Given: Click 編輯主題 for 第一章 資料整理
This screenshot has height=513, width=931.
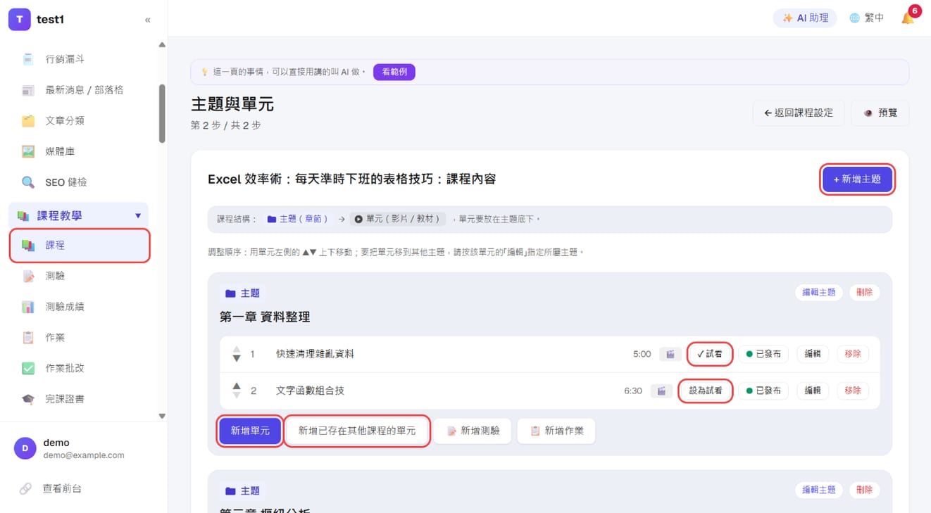Looking at the screenshot, I should pos(818,292).
